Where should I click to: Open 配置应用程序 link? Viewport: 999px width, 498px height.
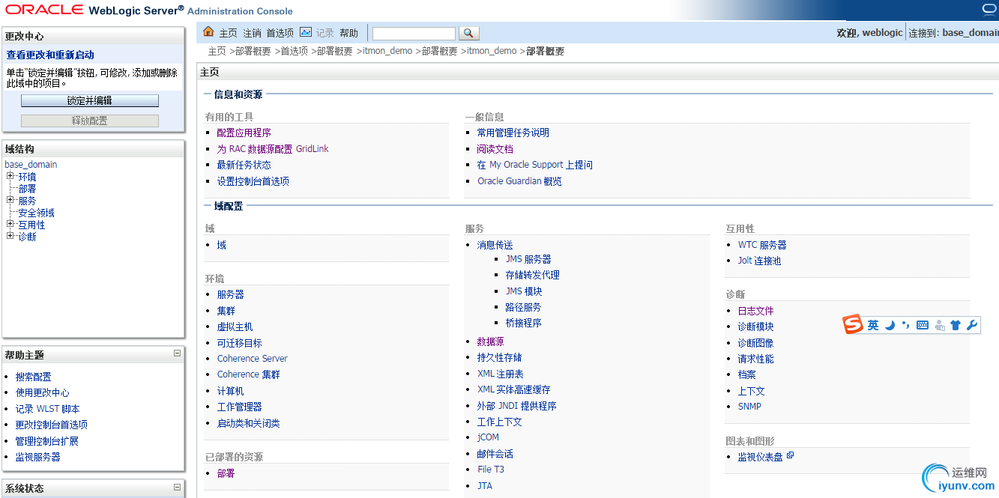click(x=244, y=133)
